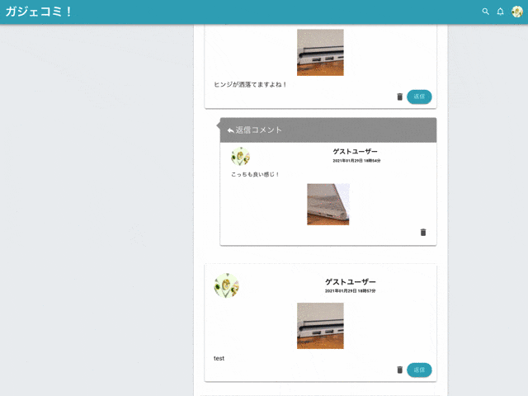The height and width of the screenshot is (396, 528).
Task: Open avatar of こっちも良い感じ！ reply author
Action: [240, 157]
